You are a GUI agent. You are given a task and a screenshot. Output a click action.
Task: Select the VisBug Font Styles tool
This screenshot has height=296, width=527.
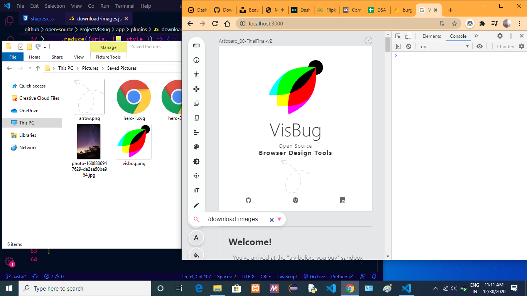196,190
